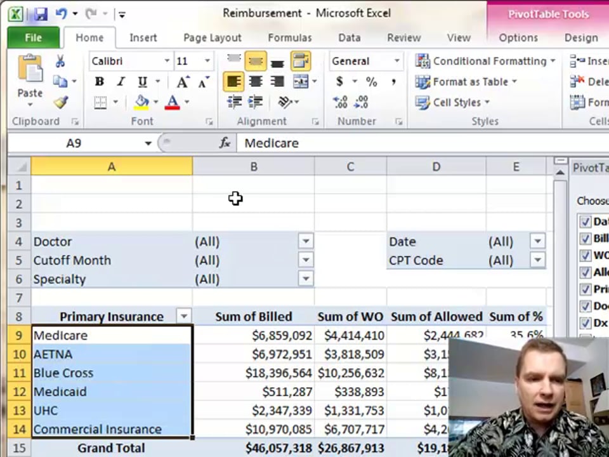The height and width of the screenshot is (457, 609).
Task: Open the Date filter dropdown
Action: tap(537, 241)
